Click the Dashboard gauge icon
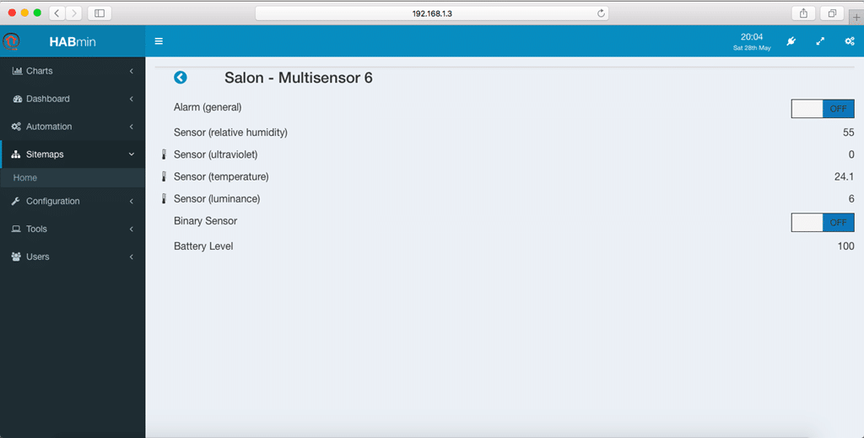The width and height of the screenshot is (864, 438). click(17, 100)
